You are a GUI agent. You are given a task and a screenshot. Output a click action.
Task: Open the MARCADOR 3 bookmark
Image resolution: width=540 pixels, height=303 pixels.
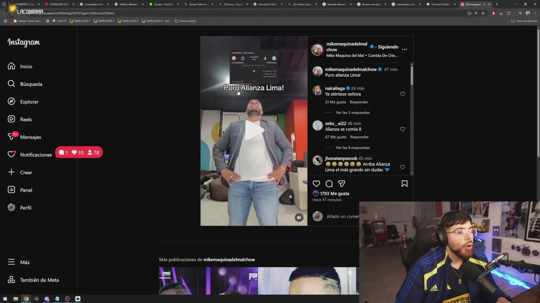[128, 21]
